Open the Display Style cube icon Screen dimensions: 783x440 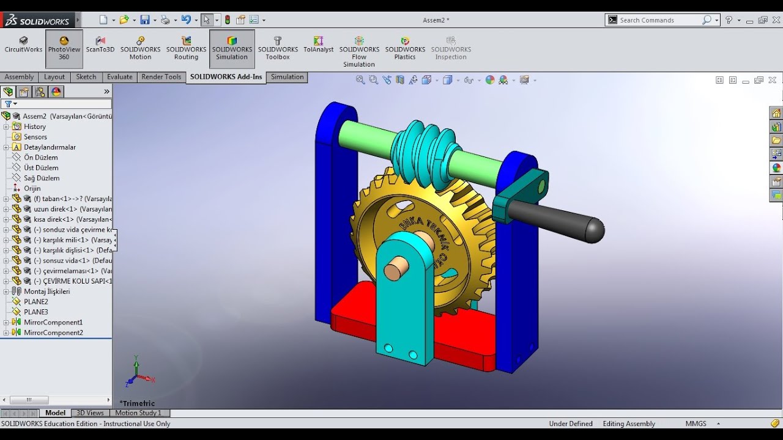[447, 80]
